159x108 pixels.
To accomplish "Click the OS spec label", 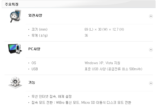I will [34, 63].
